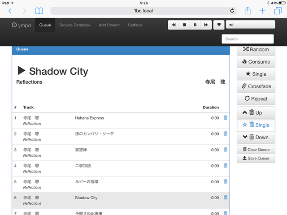Open the Safari share sheet
The height and width of the screenshot is (215, 287).
point(248,11)
